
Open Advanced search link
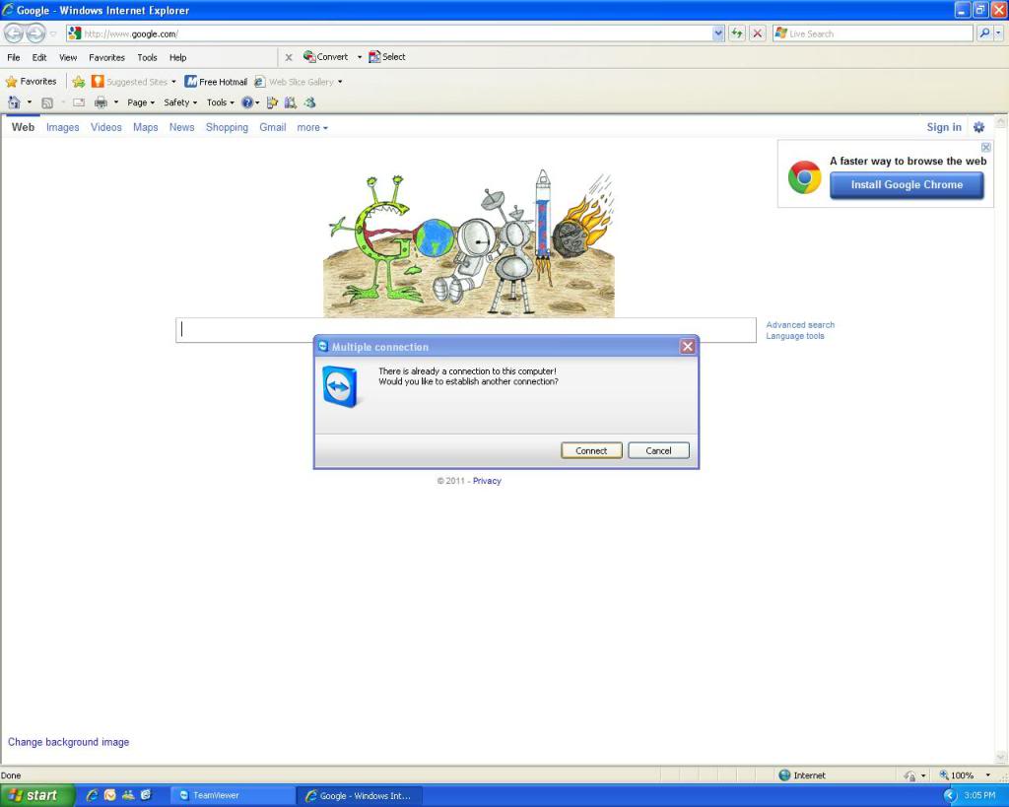click(800, 325)
